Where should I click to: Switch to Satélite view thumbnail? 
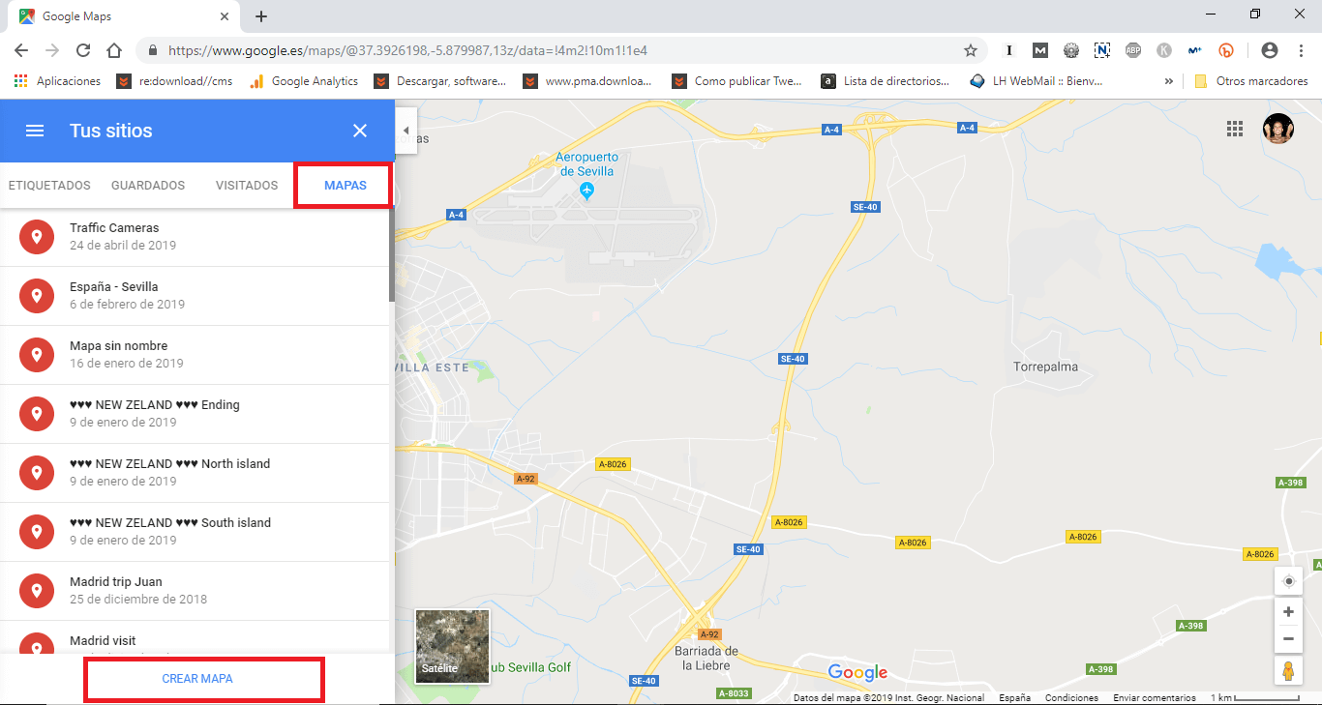coord(452,646)
